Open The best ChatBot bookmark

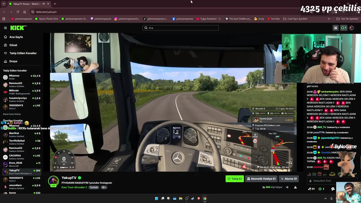click(x=238, y=19)
